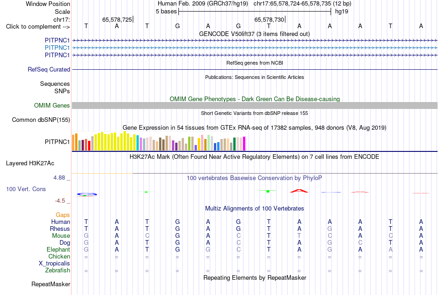Image resolution: width=438 pixels, height=295 pixels.
Task: Click the OMIM Gene Phenotypes track title
Action: (255, 99)
